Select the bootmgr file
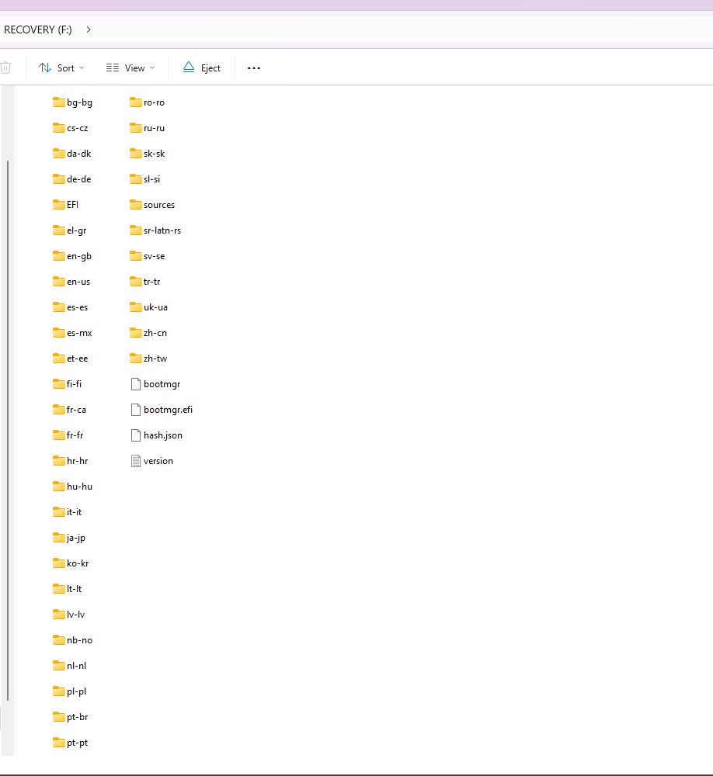Image resolution: width=713 pixels, height=776 pixels. click(x=161, y=383)
